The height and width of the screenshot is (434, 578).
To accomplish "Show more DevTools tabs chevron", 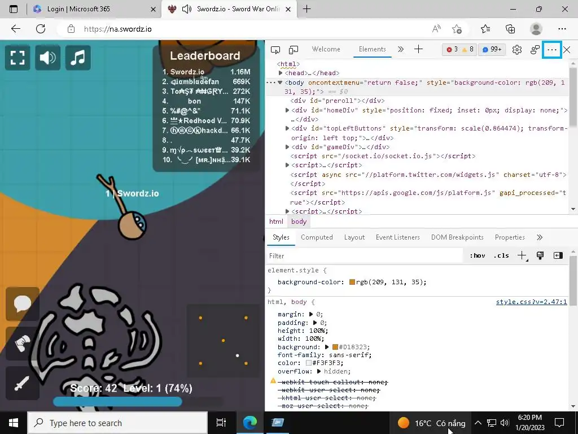I will click(x=401, y=49).
